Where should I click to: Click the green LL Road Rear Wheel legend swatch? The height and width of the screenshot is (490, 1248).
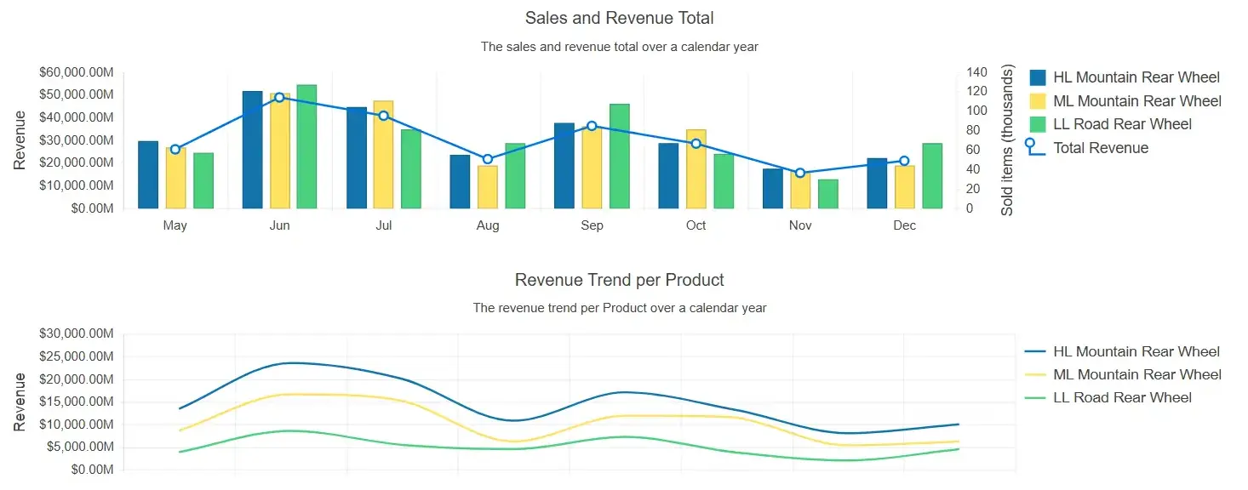tap(1037, 123)
